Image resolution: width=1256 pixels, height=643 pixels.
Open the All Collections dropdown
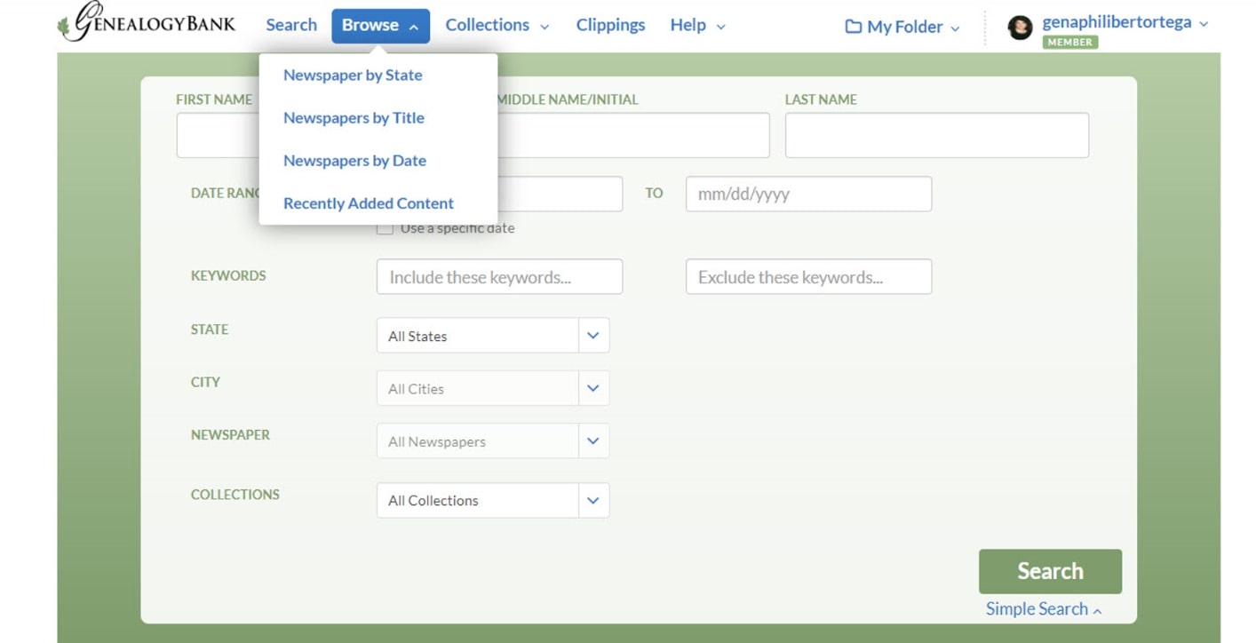pyautogui.click(x=493, y=500)
